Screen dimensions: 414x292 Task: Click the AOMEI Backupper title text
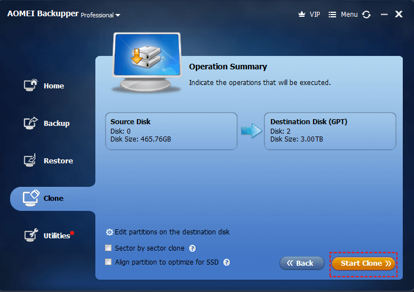coord(43,13)
